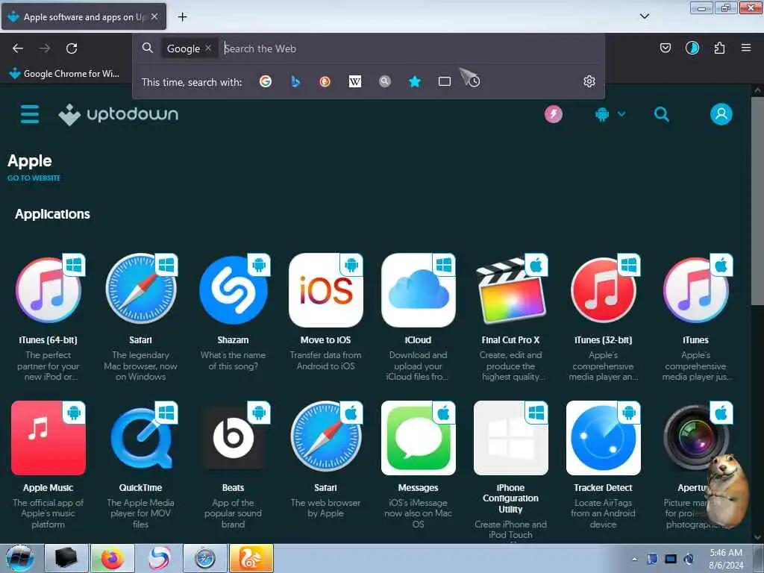The height and width of the screenshot is (573, 764).
Task: Open the Shazam app icon
Action: pyautogui.click(x=233, y=290)
